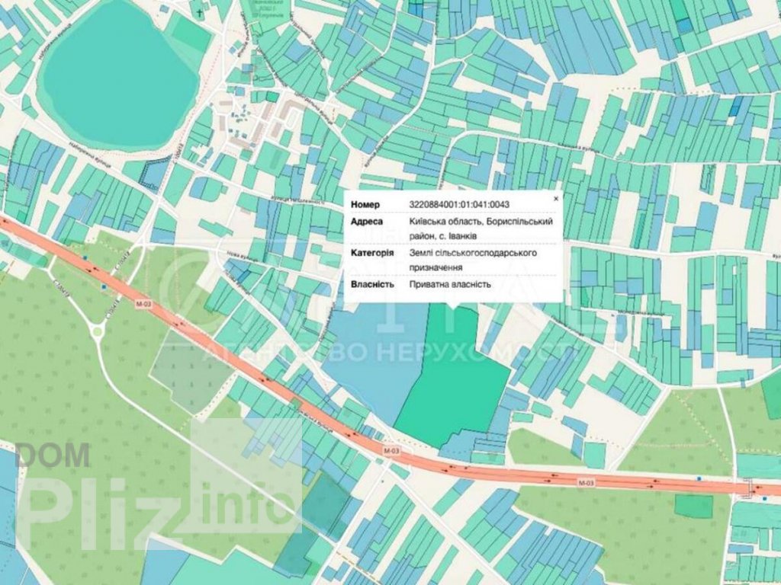Click the cadastral number 3220884001:01:041:0043

coord(459,204)
